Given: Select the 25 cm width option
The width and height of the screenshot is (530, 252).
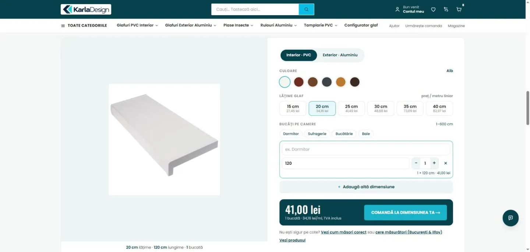Looking at the screenshot, I should click(351, 108).
